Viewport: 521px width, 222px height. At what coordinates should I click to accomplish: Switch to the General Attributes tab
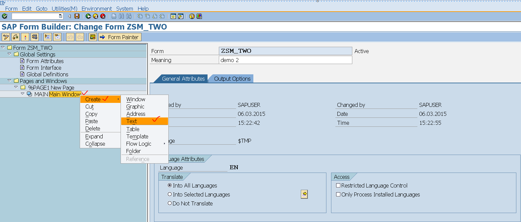pyautogui.click(x=183, y=79)
